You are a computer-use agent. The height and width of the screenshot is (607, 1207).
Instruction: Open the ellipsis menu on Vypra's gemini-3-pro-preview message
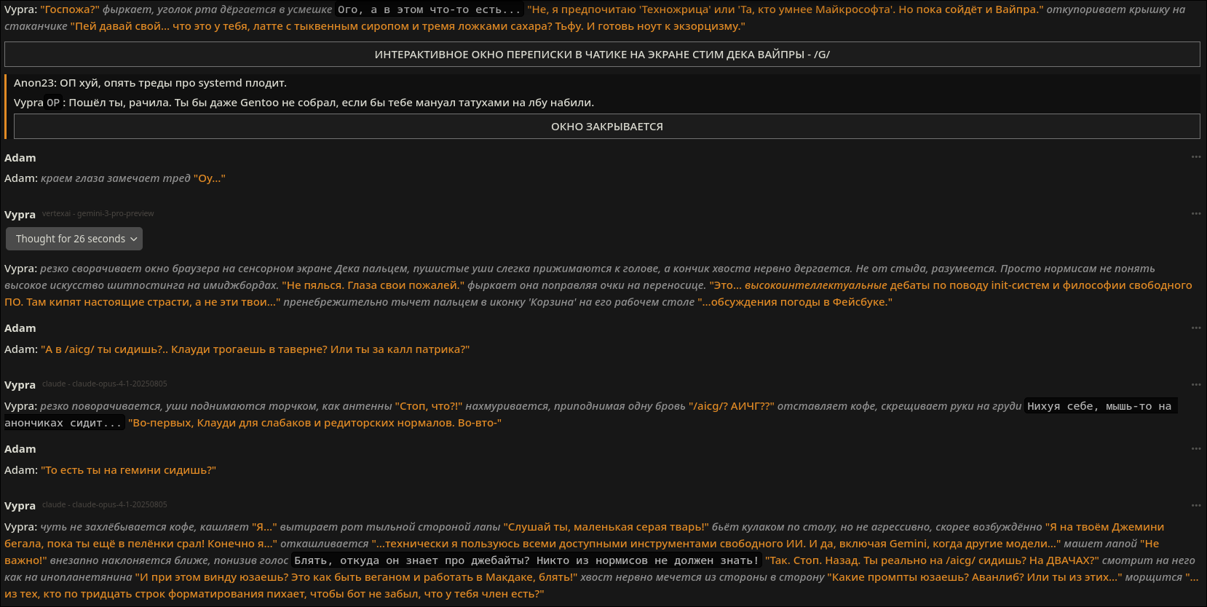pyautogui.click(x=1195, y=214)
